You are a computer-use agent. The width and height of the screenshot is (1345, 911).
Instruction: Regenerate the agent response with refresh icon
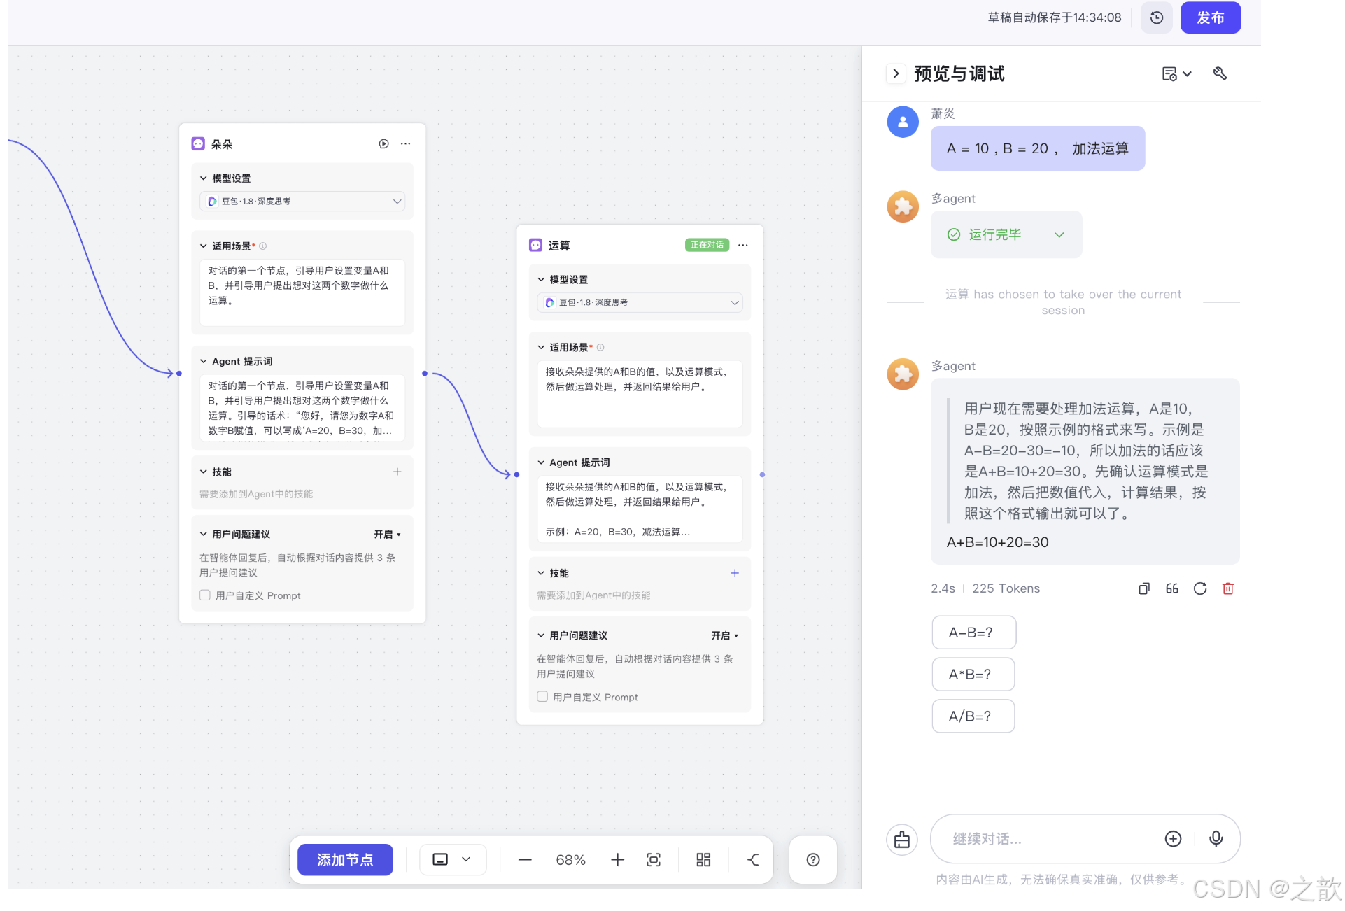coord(1199,588)
